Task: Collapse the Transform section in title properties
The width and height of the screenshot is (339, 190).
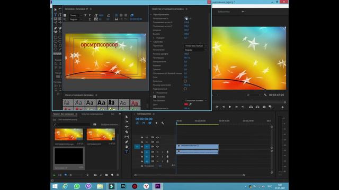Action: click(151, 14)
